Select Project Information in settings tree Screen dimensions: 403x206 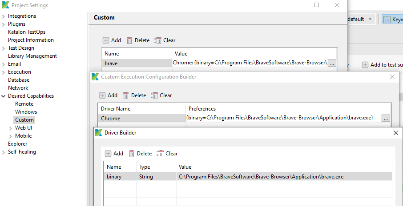31,40
